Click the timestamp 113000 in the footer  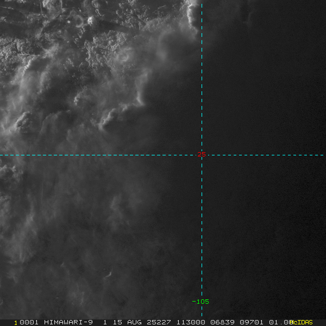[x=191, y=322]
